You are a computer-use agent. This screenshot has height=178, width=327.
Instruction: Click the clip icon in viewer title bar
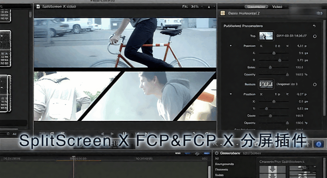point(38,6)
